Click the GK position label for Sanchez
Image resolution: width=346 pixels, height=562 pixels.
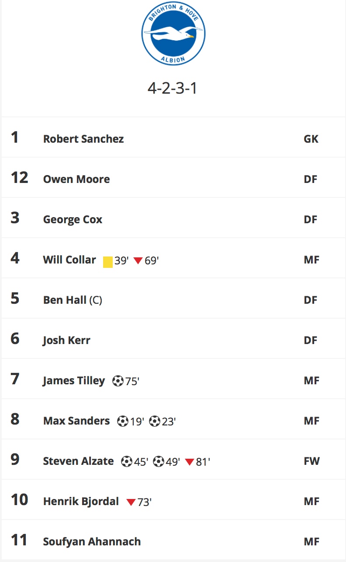coord(311,139)
